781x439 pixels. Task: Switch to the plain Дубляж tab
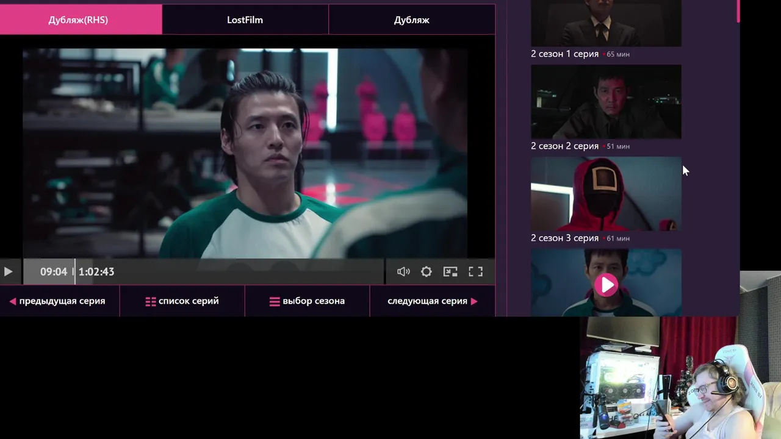(x=412, y=20)
